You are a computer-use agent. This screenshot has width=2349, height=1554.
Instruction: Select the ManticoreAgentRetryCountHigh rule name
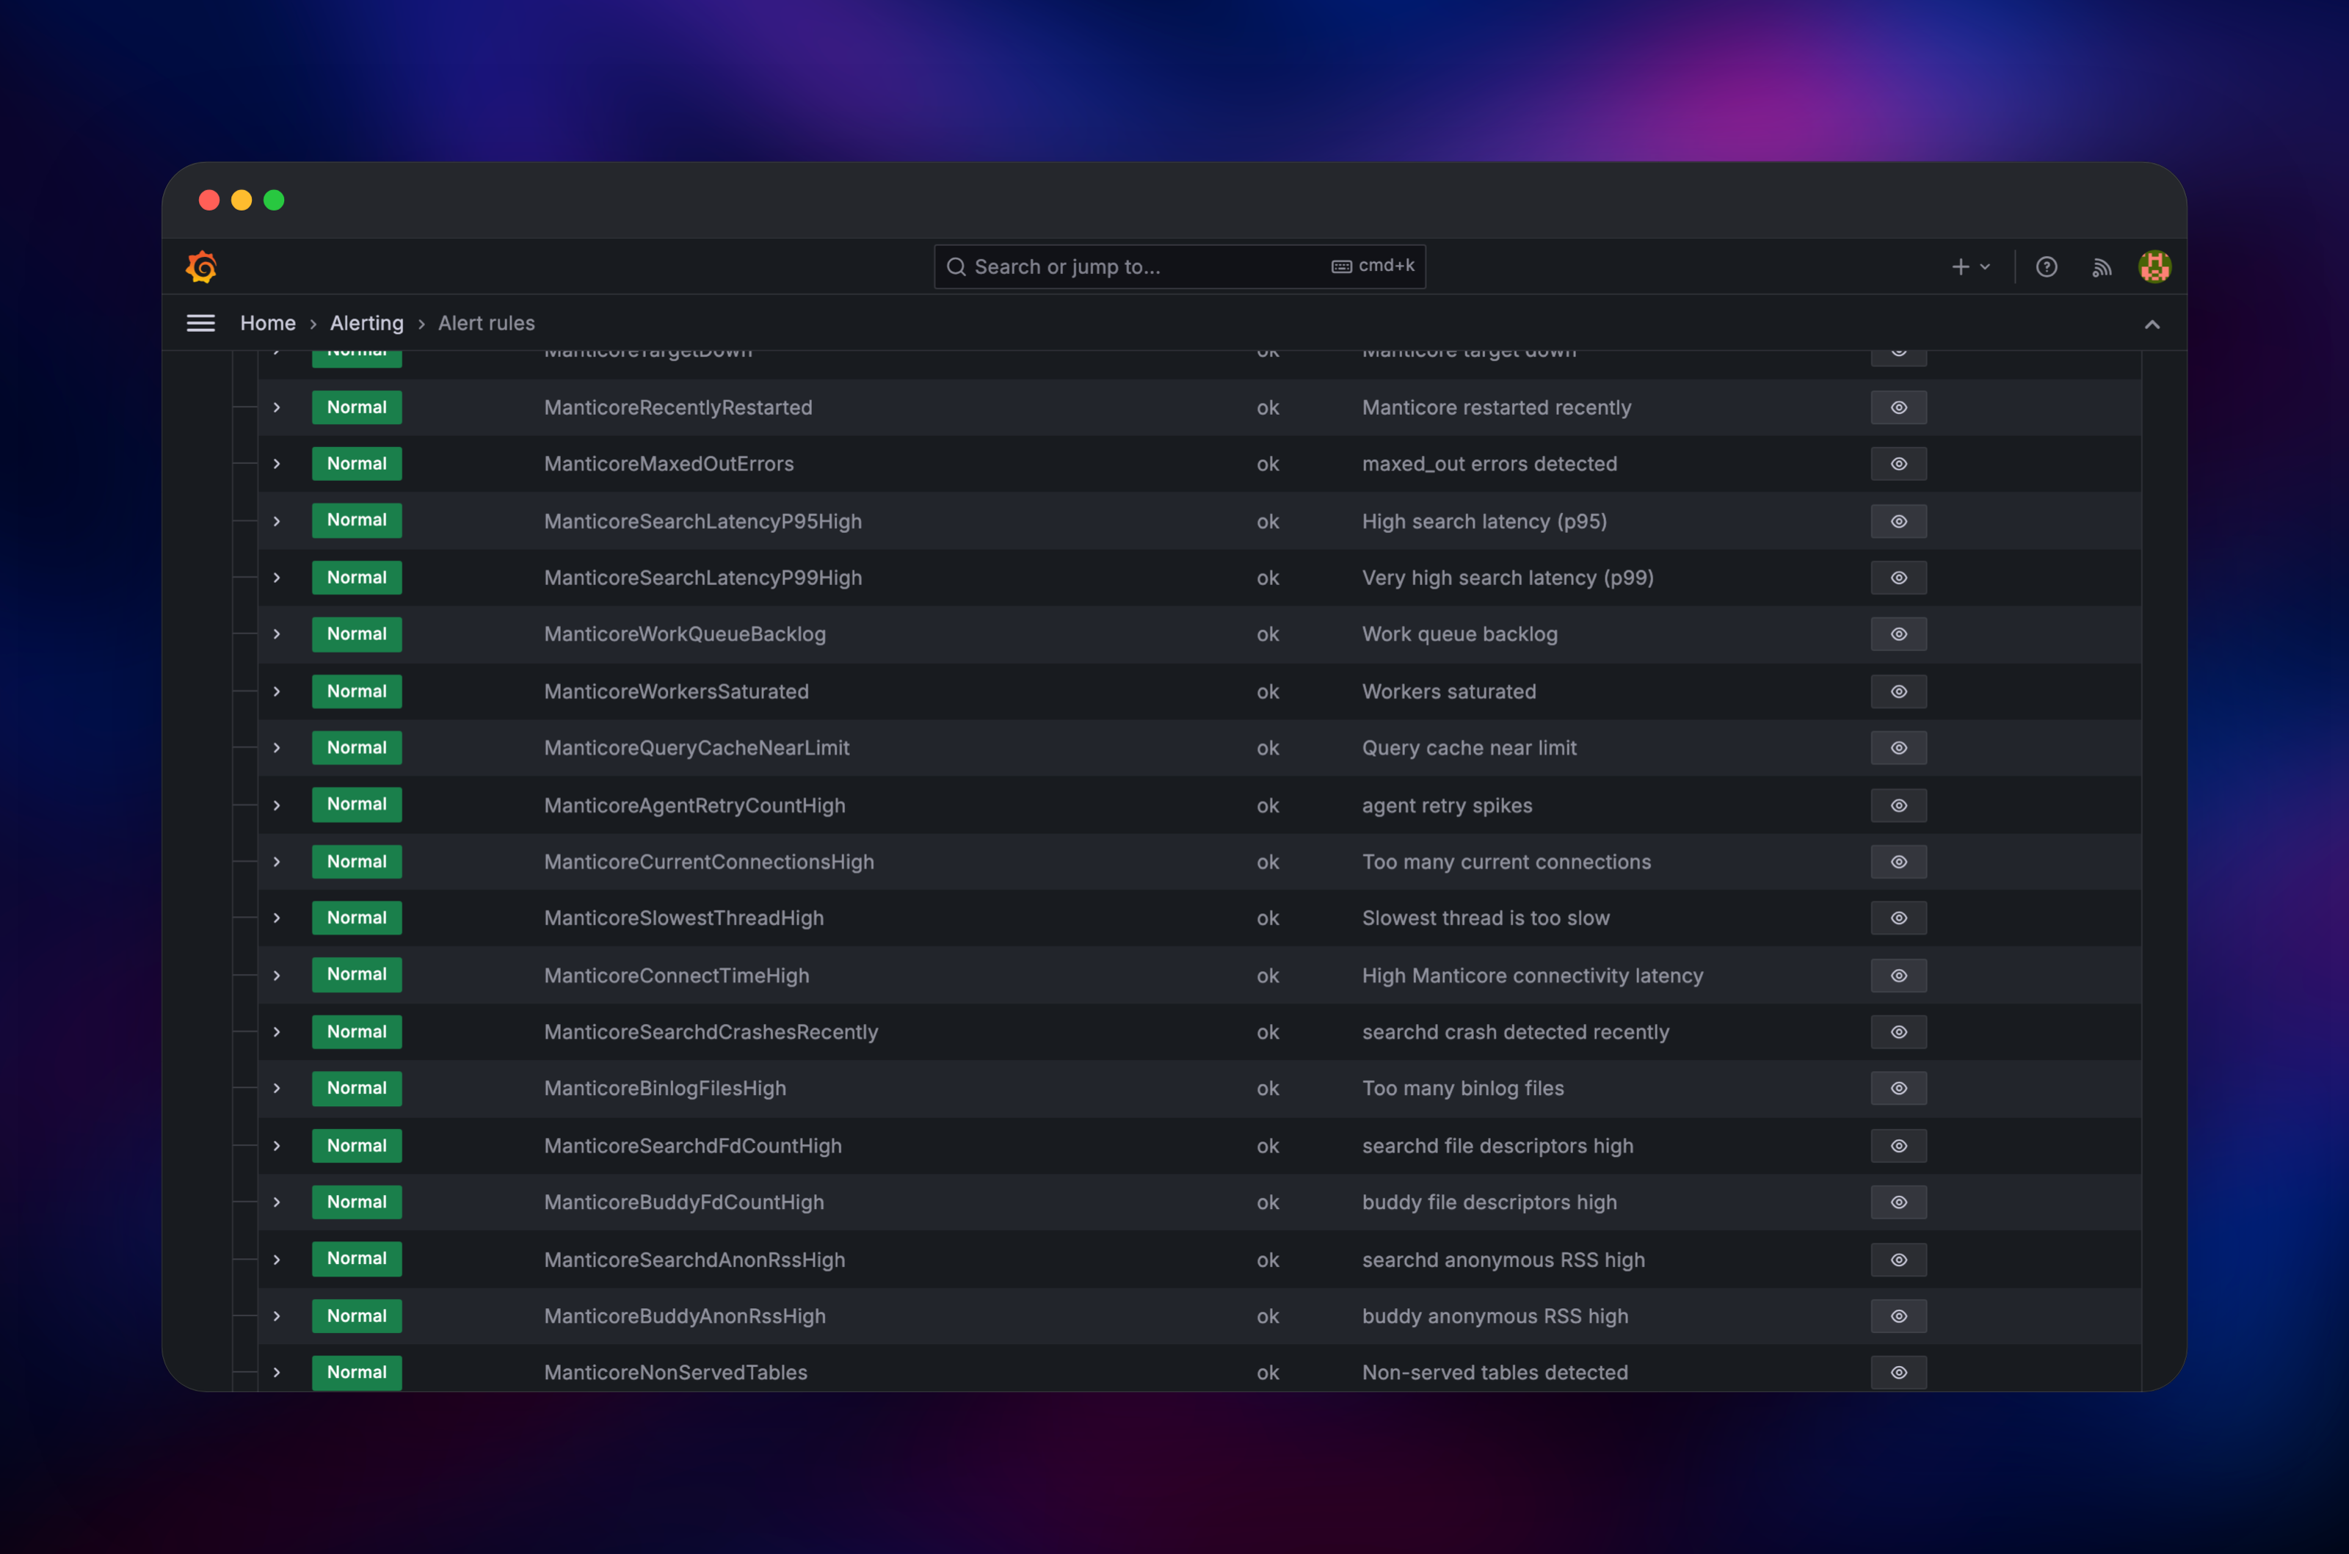[x=694, y=806]
